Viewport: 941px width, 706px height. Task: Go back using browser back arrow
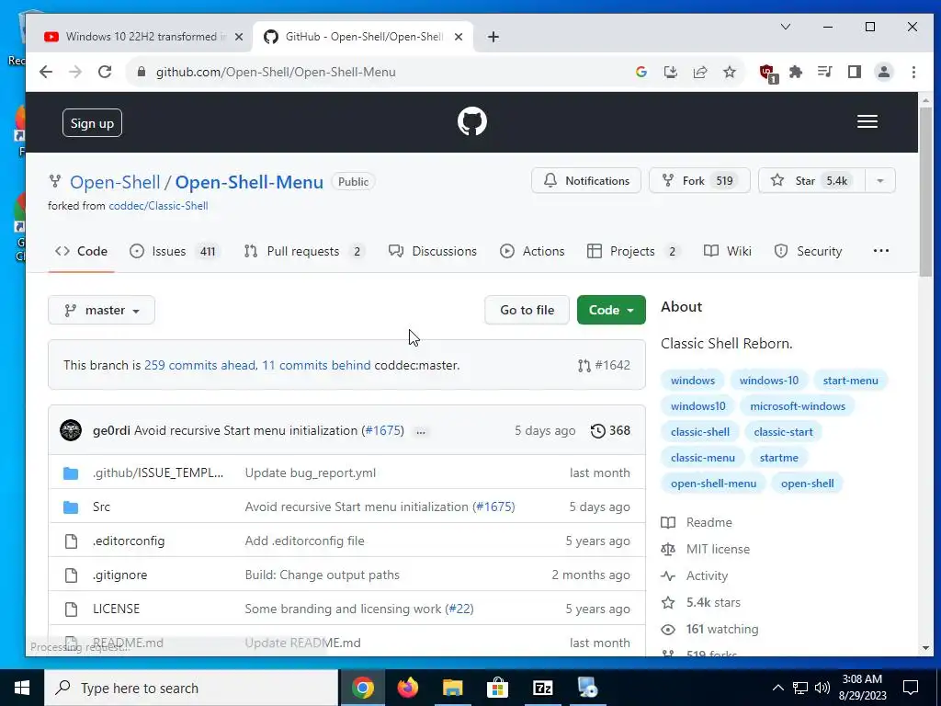click(46, 72)
